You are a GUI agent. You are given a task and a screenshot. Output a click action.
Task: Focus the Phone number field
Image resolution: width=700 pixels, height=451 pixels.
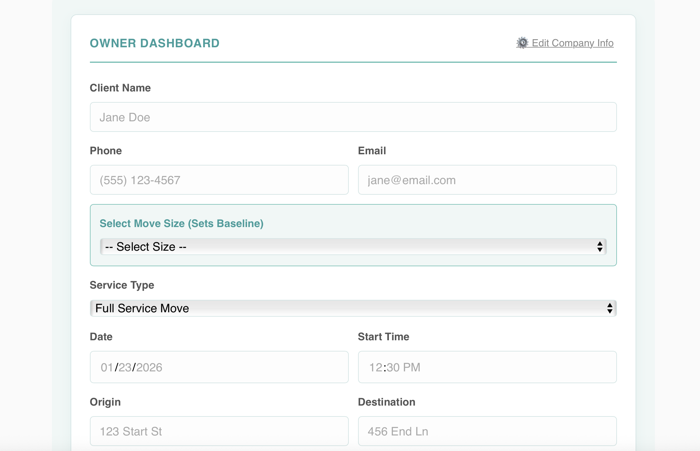(219, 180)
